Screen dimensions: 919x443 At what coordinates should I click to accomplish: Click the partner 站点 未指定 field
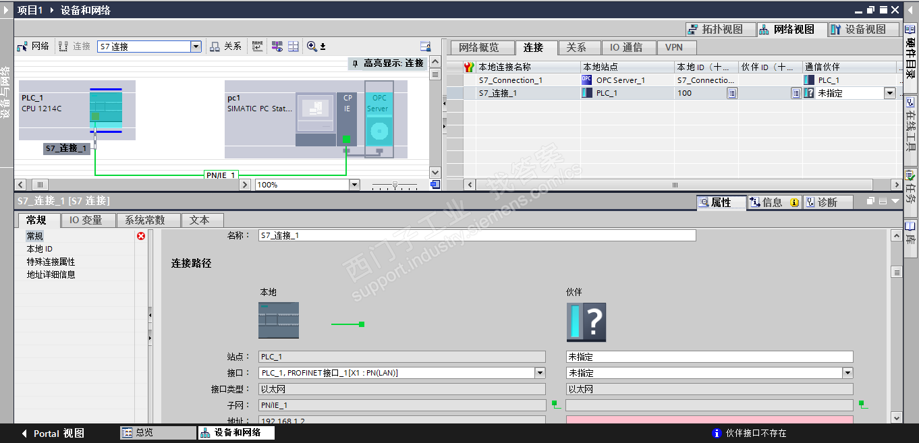pos(709,357)
